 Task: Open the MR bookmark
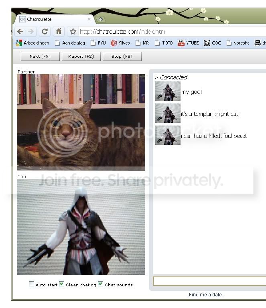coord(142,43)
